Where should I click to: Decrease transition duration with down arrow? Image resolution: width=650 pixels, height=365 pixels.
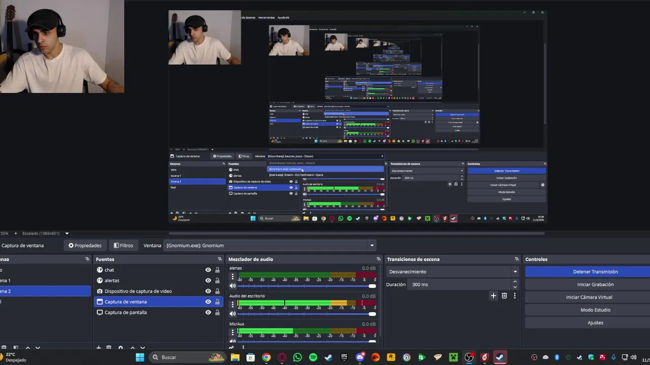[515, 287]
